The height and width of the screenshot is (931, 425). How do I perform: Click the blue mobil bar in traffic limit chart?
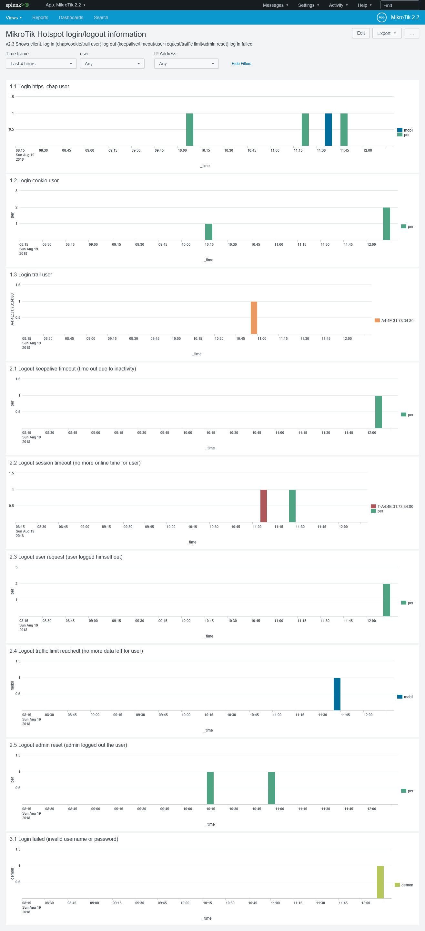(x=337, y=694)
